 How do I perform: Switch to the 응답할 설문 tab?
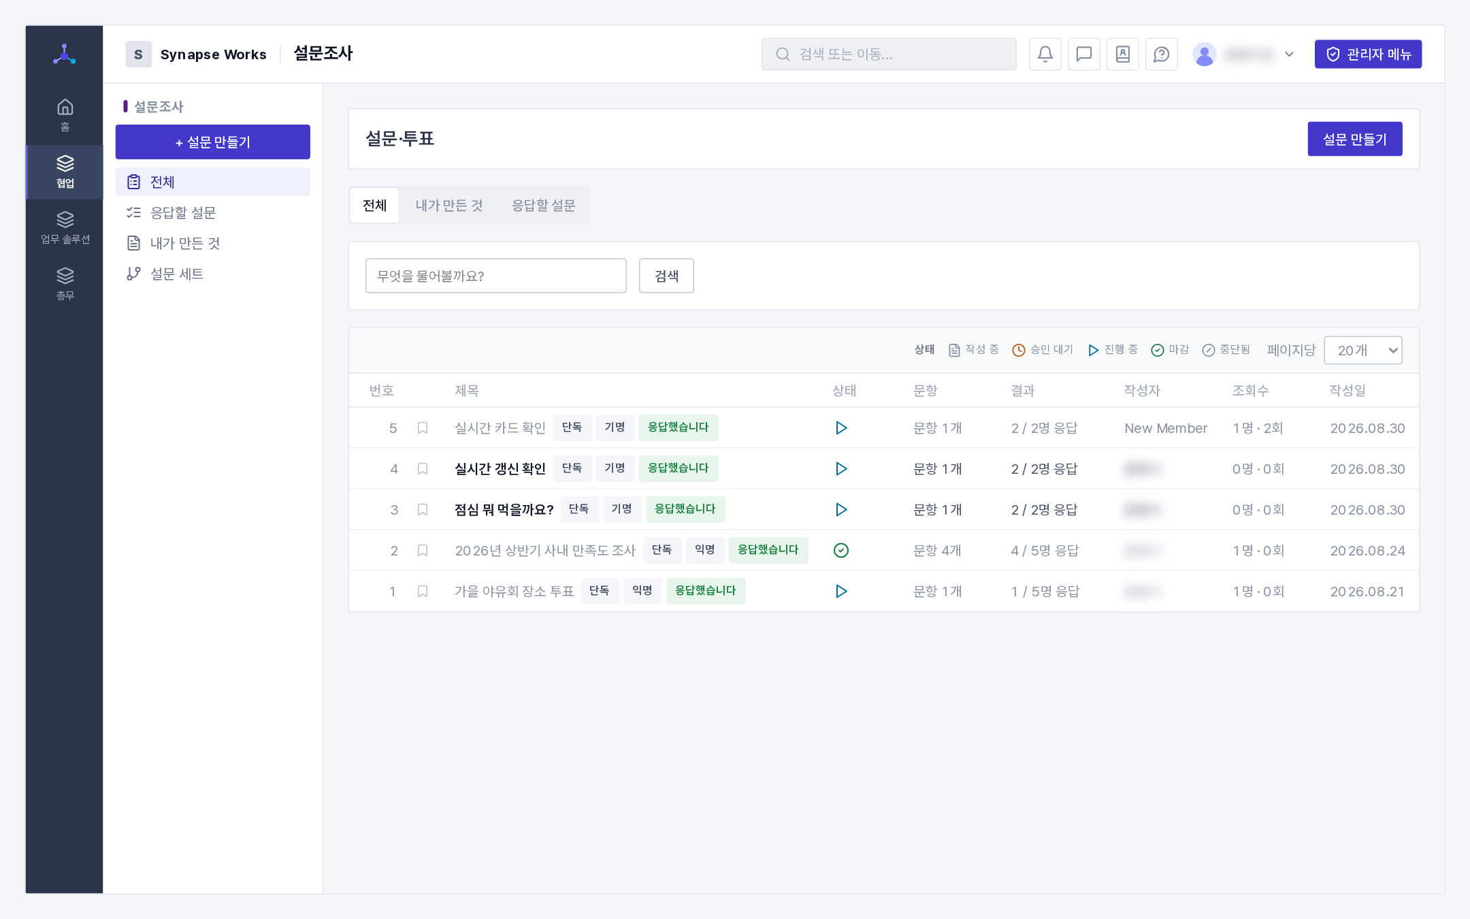(543, 206)
